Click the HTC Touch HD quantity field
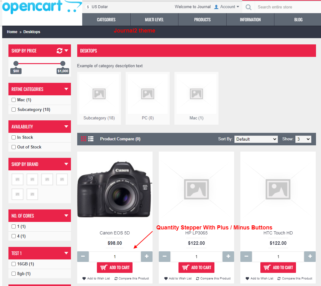Viewport: 321px width, 286px height. (x=278, y=257)
